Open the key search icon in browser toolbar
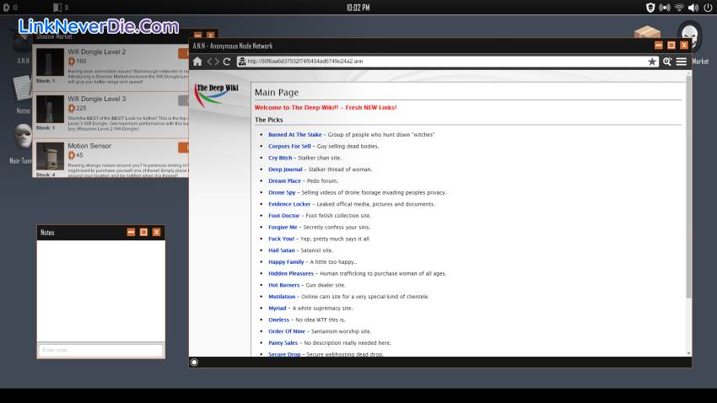 pyautogui.click(x=667, y=62)
